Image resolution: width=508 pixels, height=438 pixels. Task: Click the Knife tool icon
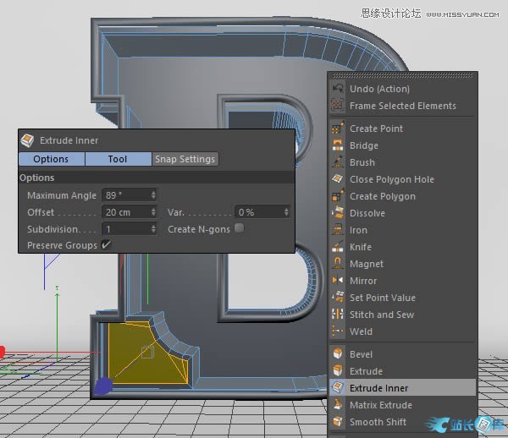click(338, 247)
